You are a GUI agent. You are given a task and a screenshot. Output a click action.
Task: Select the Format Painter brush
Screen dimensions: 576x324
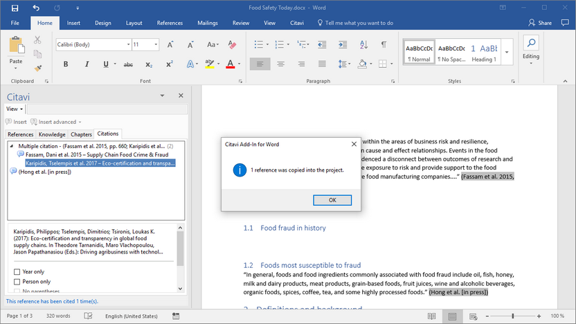coord(37,69)
